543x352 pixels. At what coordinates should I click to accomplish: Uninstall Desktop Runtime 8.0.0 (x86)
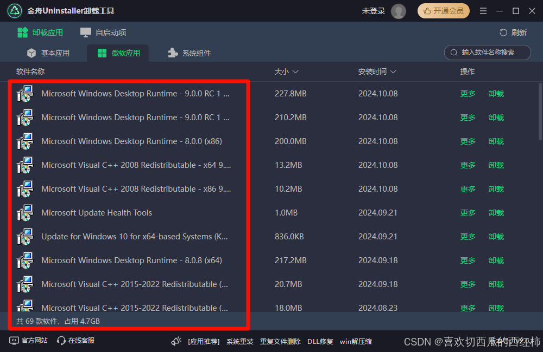[x=496, y=141]
